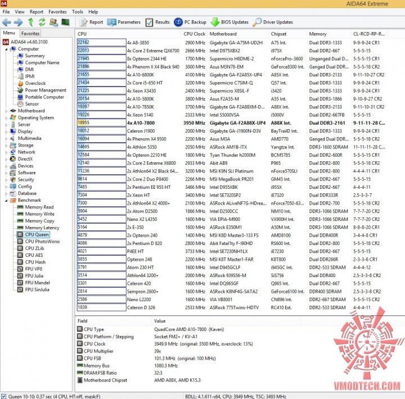This screenshot has height=399, width=405.
Task: Expand the Display tree node
Action: pyautogui.click(x=6, y=132)
